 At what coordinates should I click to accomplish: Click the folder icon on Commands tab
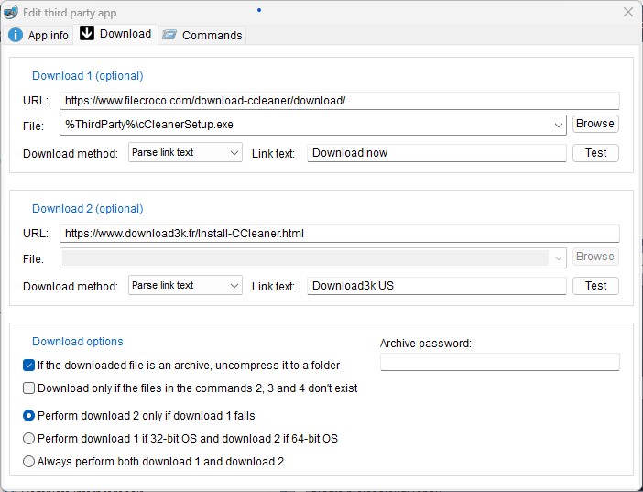click(169, 35)
